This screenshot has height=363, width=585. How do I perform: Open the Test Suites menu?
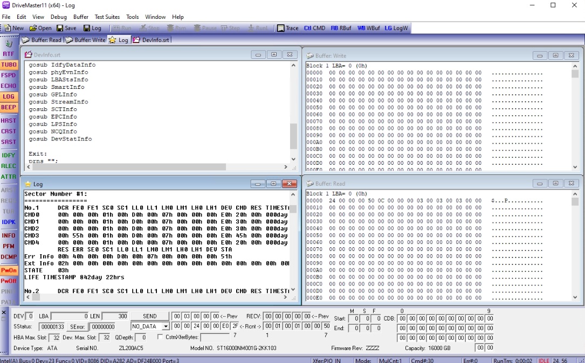[x=107, y=17]
